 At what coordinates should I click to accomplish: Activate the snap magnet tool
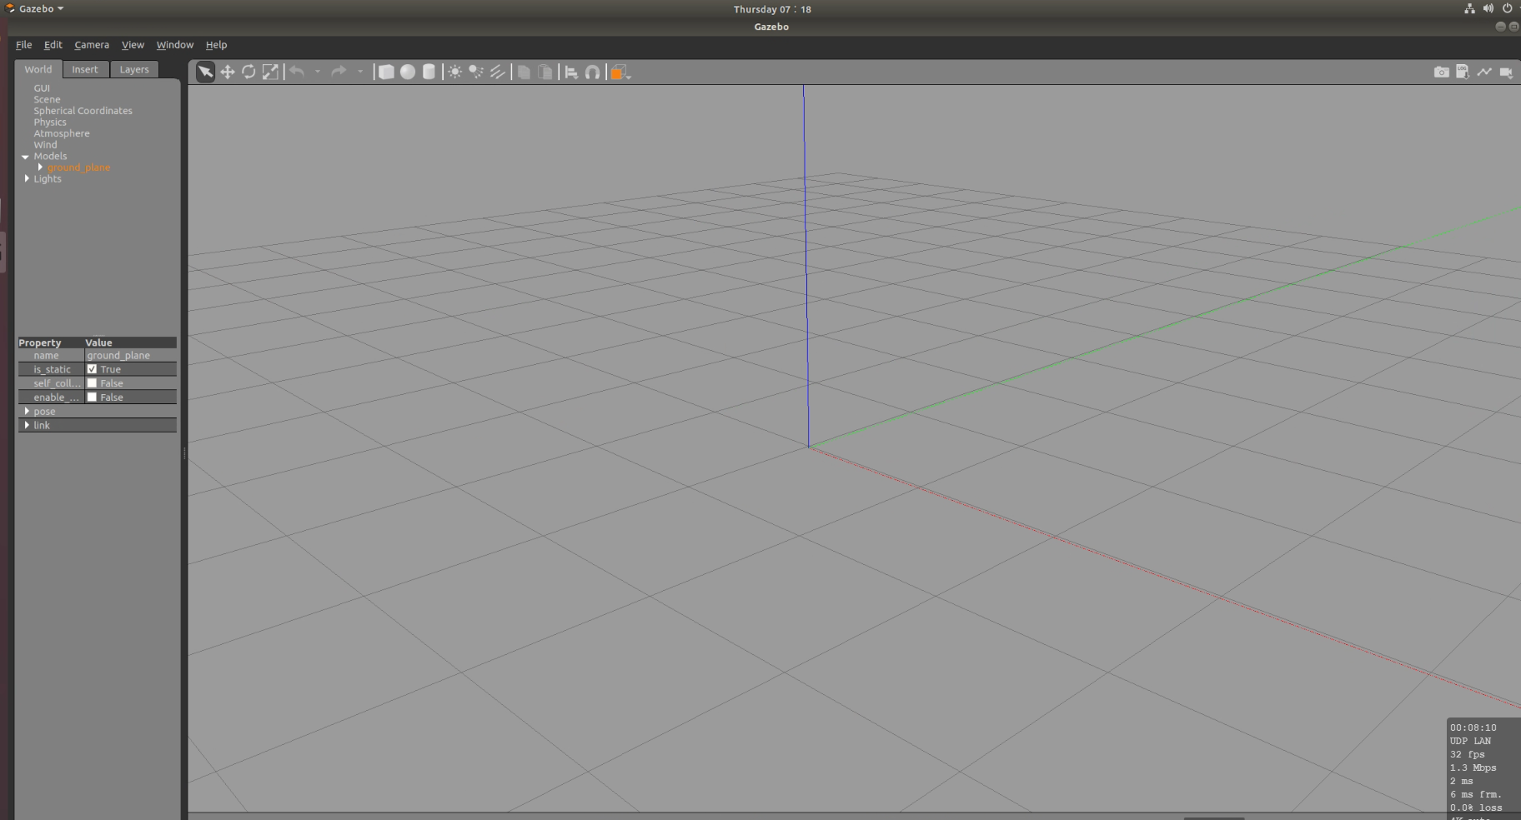[592, 72]
